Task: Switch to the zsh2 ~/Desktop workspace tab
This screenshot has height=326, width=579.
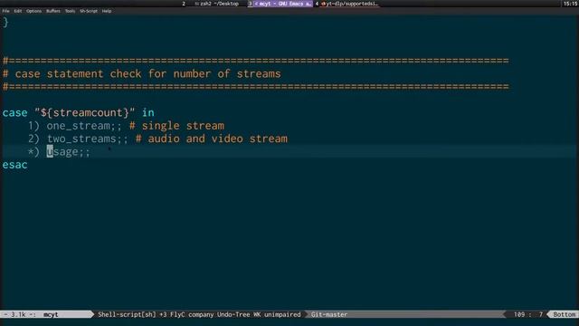Action: (217, 4)
